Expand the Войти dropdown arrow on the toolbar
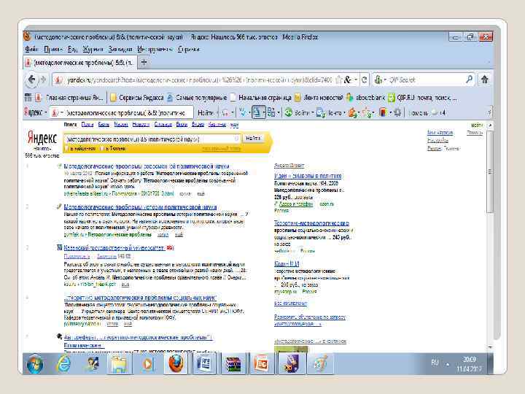 pyautogui.click(x=312, y=113)
